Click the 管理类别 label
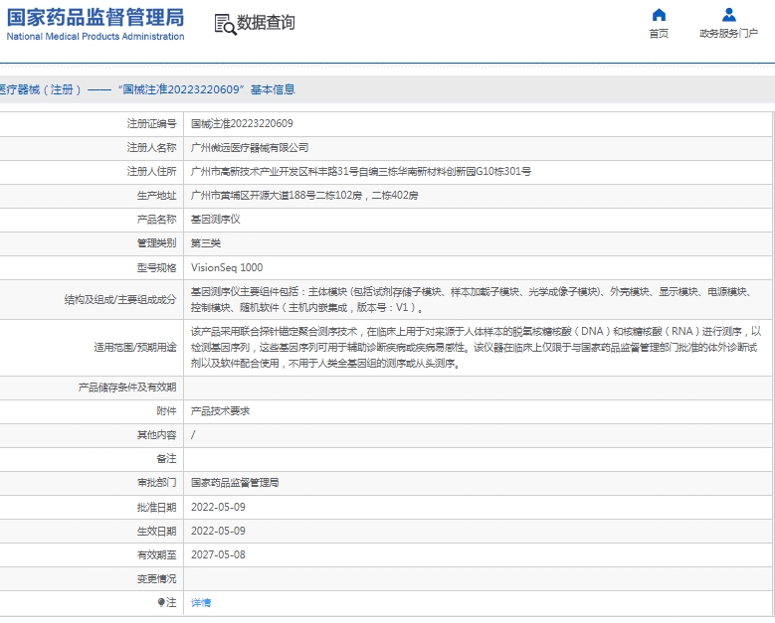The image size is (775, 623). coord(156,242)
